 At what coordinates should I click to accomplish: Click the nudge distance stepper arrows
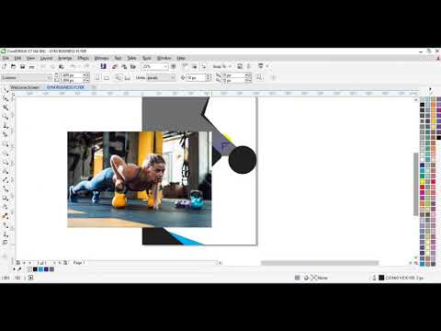pos(209,78)
